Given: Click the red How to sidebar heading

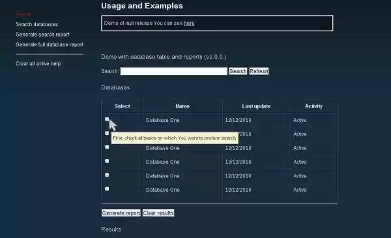Looking at the screenshot, I should (x=23, y=14).
